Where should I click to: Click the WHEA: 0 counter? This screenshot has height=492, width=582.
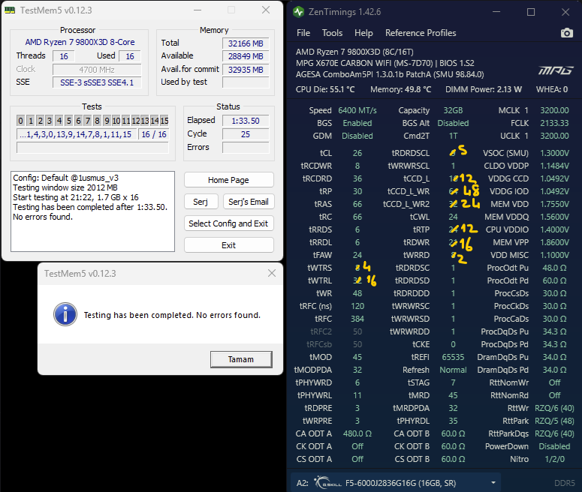[x=551, y=89]
